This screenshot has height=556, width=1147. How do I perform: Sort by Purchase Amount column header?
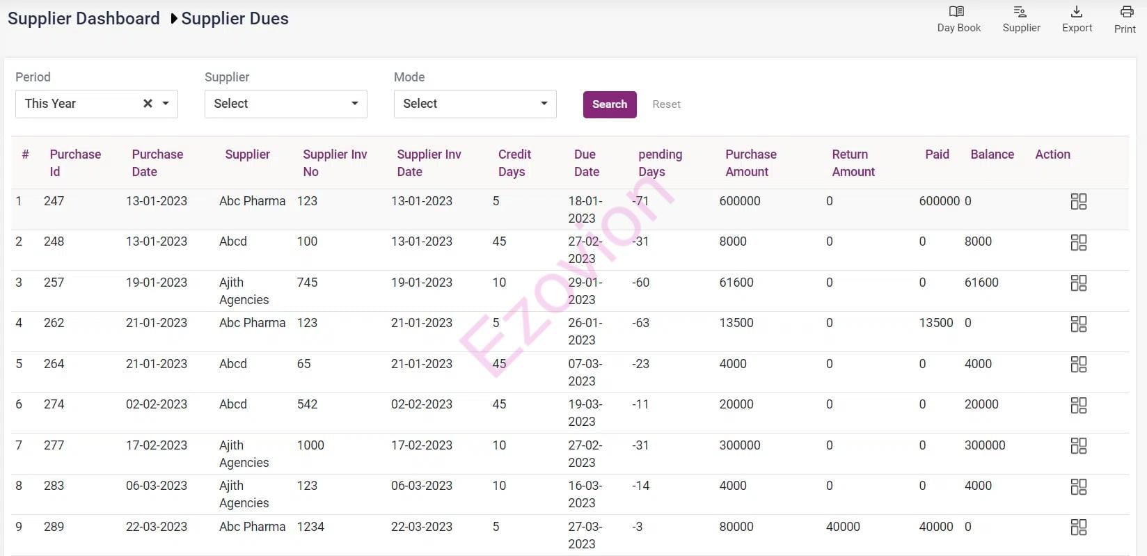pyautogui.click(x=750, y=163)
